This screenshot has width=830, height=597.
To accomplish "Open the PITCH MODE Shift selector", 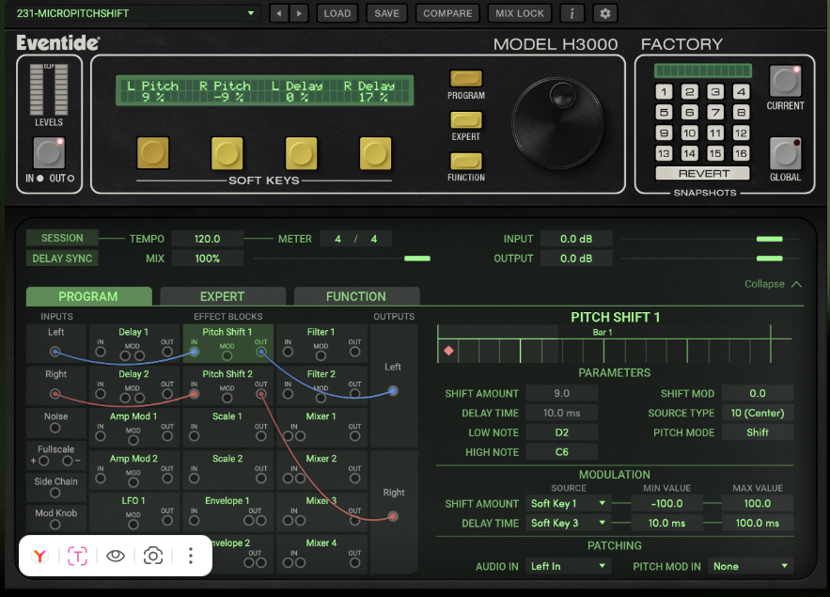I will coord(758,432).
